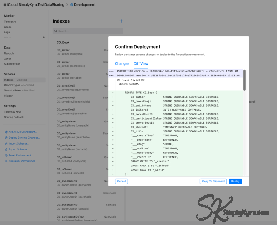The height and width of the screenshot is (225, 277).
Task: Focus the Indexes search field
Action: pyautogui.click(x=88, y=31)
